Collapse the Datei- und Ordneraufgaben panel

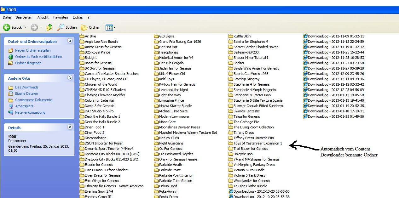click(x=70, y=41)
